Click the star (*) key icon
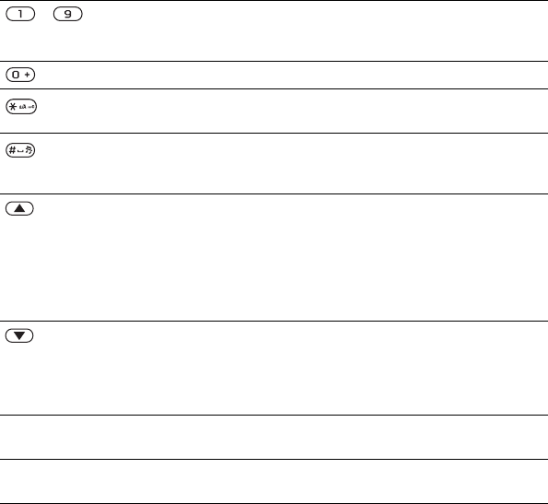The image size is (548, 504). click(21, 107)
